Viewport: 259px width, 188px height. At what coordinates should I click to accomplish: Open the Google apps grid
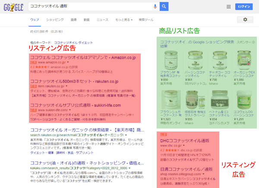coord(228,6)
